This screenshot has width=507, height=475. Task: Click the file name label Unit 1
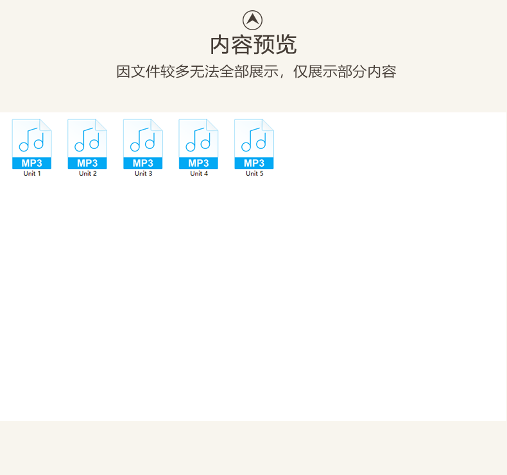click(x=32, y=174)
